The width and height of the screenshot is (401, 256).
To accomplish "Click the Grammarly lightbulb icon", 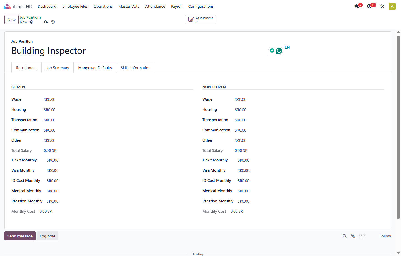I will tap(272, 51).
